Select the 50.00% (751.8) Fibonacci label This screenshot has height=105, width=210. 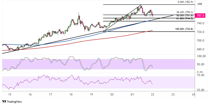tap(185, 15)
